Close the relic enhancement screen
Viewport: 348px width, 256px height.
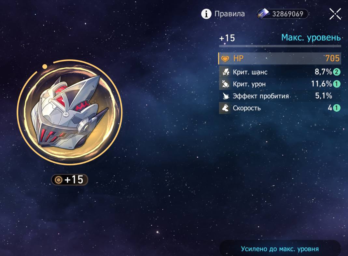pyautogui.click(x=335, y=14)
